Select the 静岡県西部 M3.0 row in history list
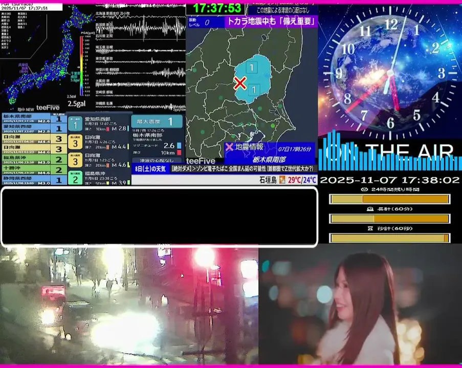462x368 pixels. [34, 180]
